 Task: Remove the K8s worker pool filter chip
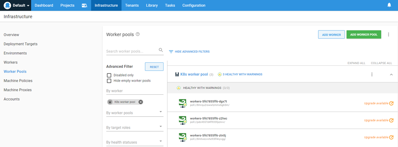(140, 102)
